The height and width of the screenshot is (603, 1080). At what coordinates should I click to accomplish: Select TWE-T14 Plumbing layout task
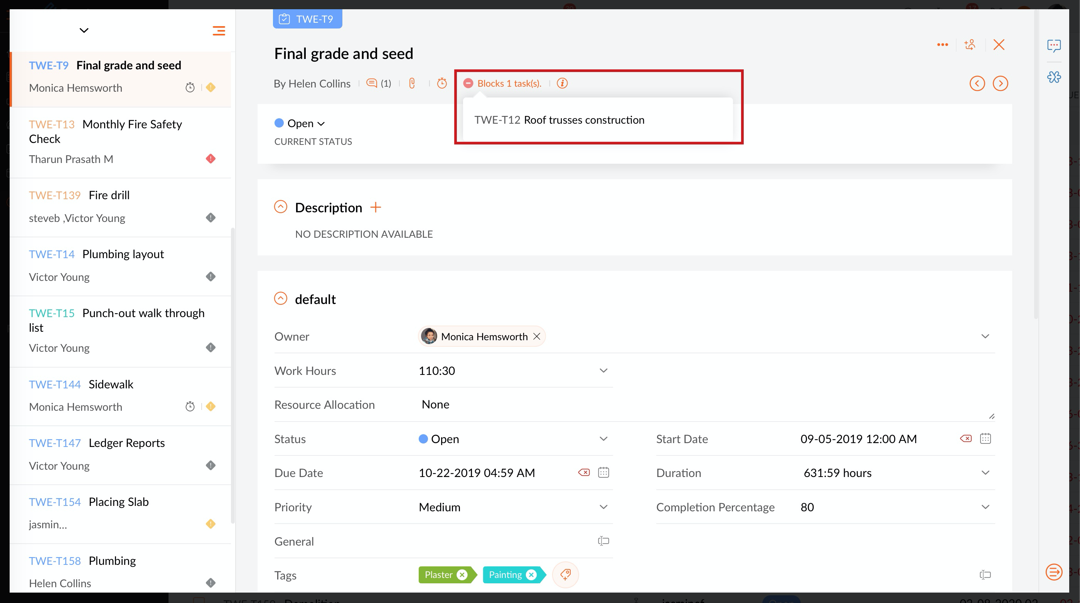pyautogui.click(x=123, y=254)
